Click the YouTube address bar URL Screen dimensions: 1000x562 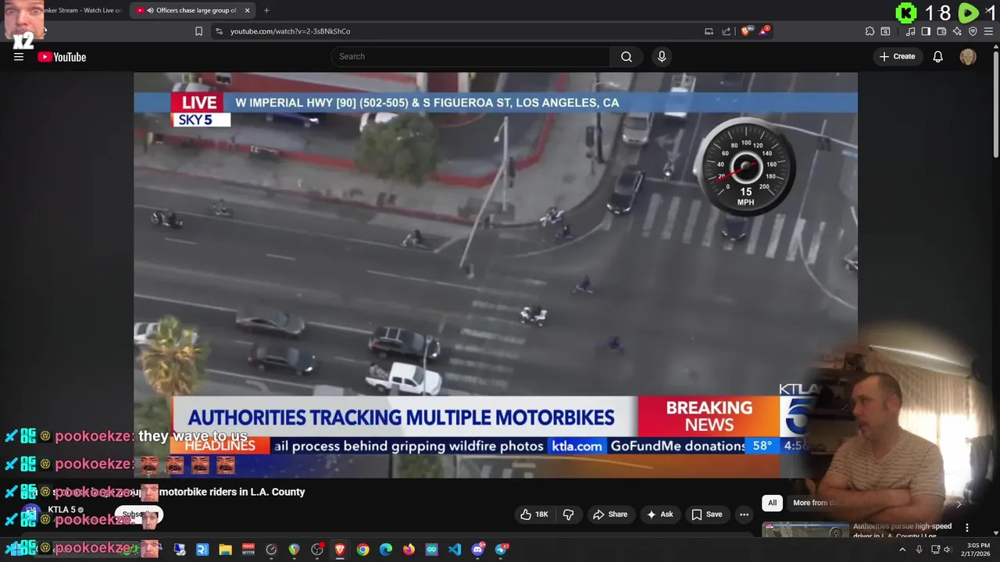click(290, 31)
